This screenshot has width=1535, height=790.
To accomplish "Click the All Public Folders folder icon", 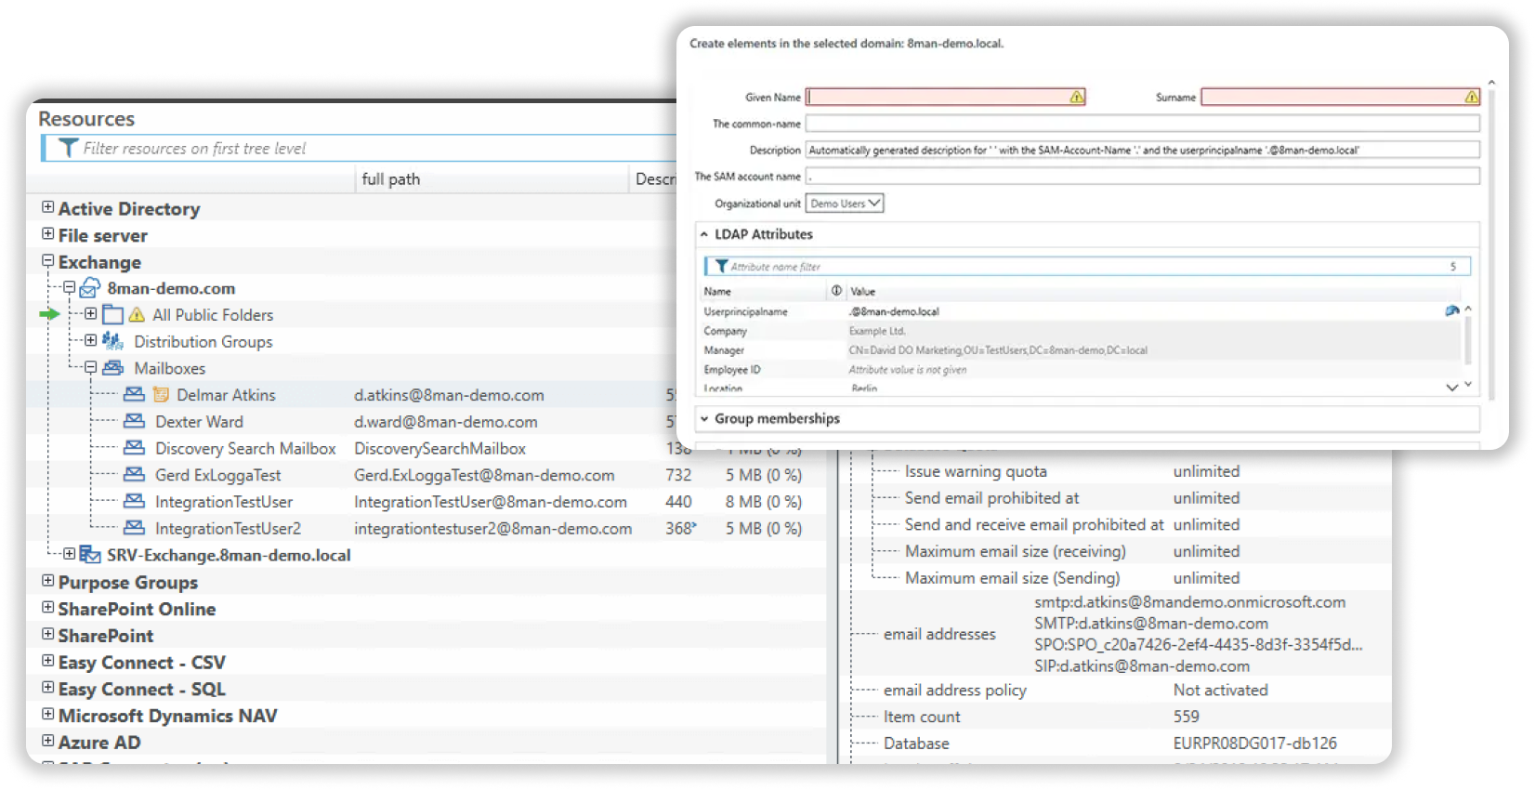I will click(x=113, y=314).
